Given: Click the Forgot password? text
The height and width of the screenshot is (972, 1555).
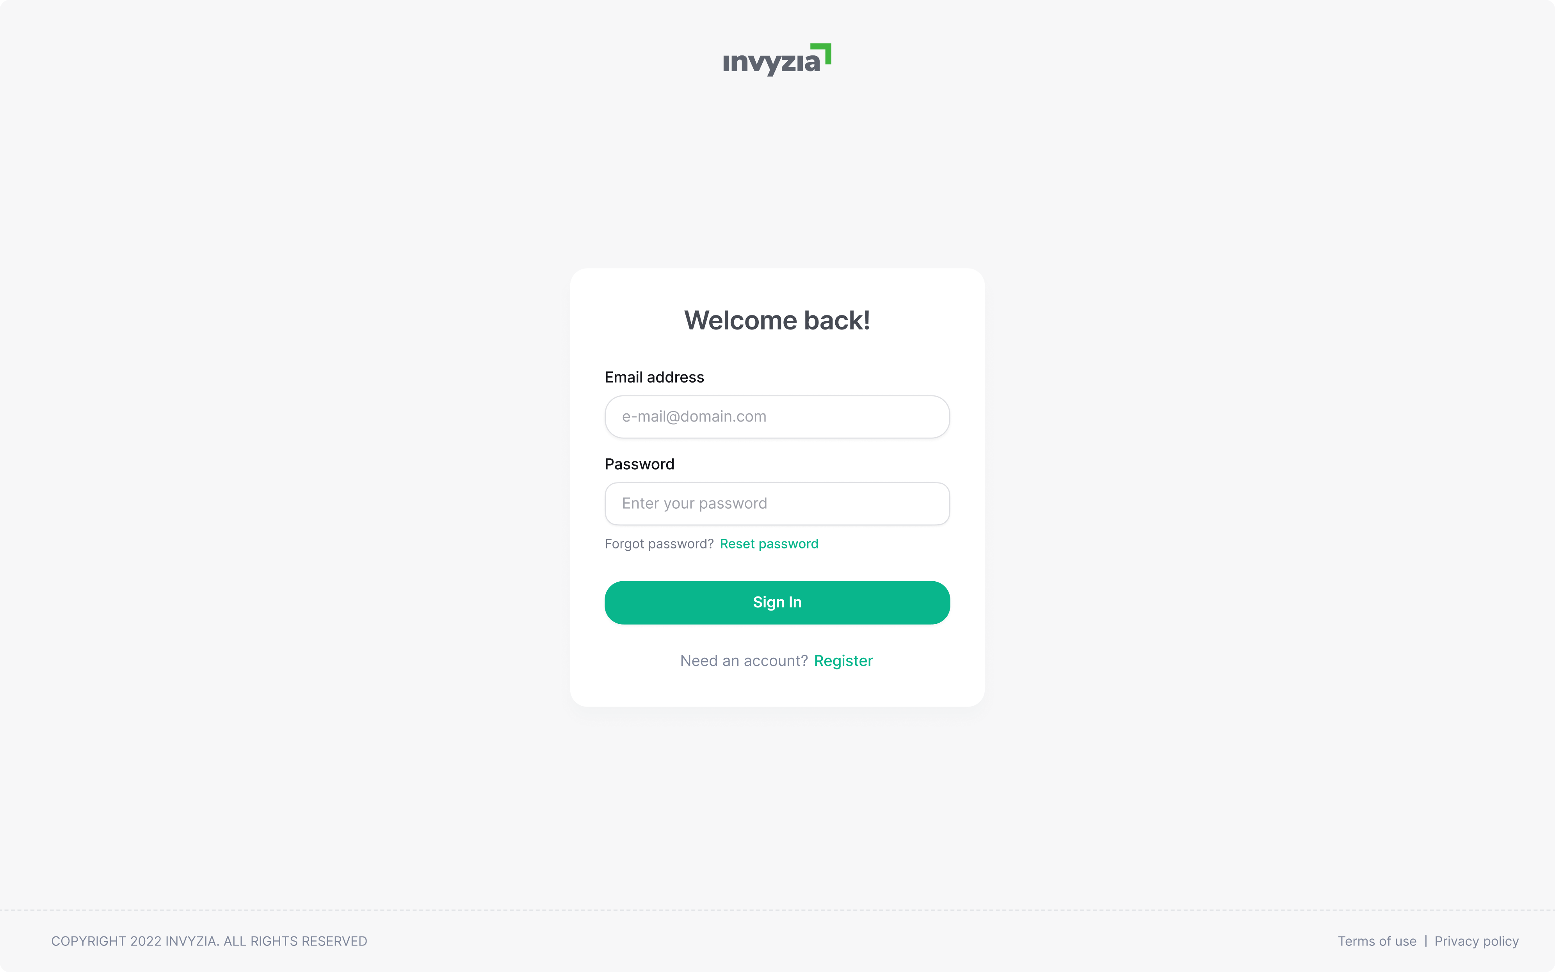Looking at the screenshot, I should point(659,544).
